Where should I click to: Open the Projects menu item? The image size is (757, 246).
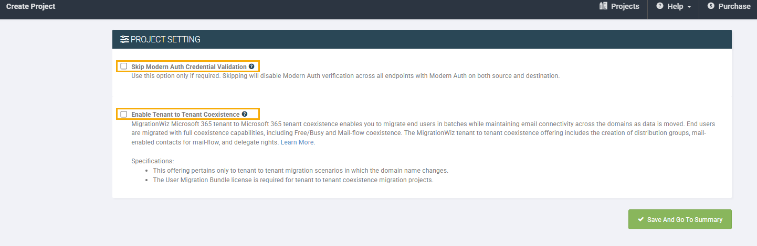pyautogui.click(x=619, y=6)
